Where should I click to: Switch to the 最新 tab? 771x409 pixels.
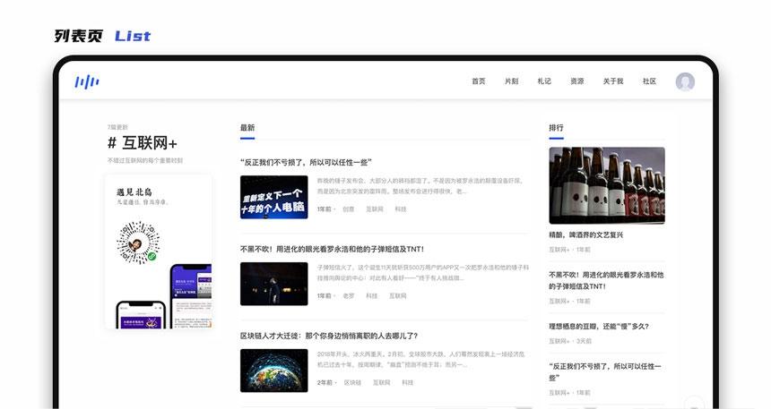tap(247, 128)
